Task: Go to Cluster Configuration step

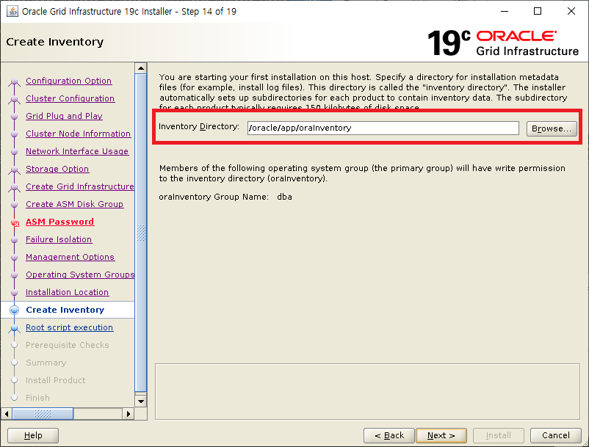Action: [71, 98]
